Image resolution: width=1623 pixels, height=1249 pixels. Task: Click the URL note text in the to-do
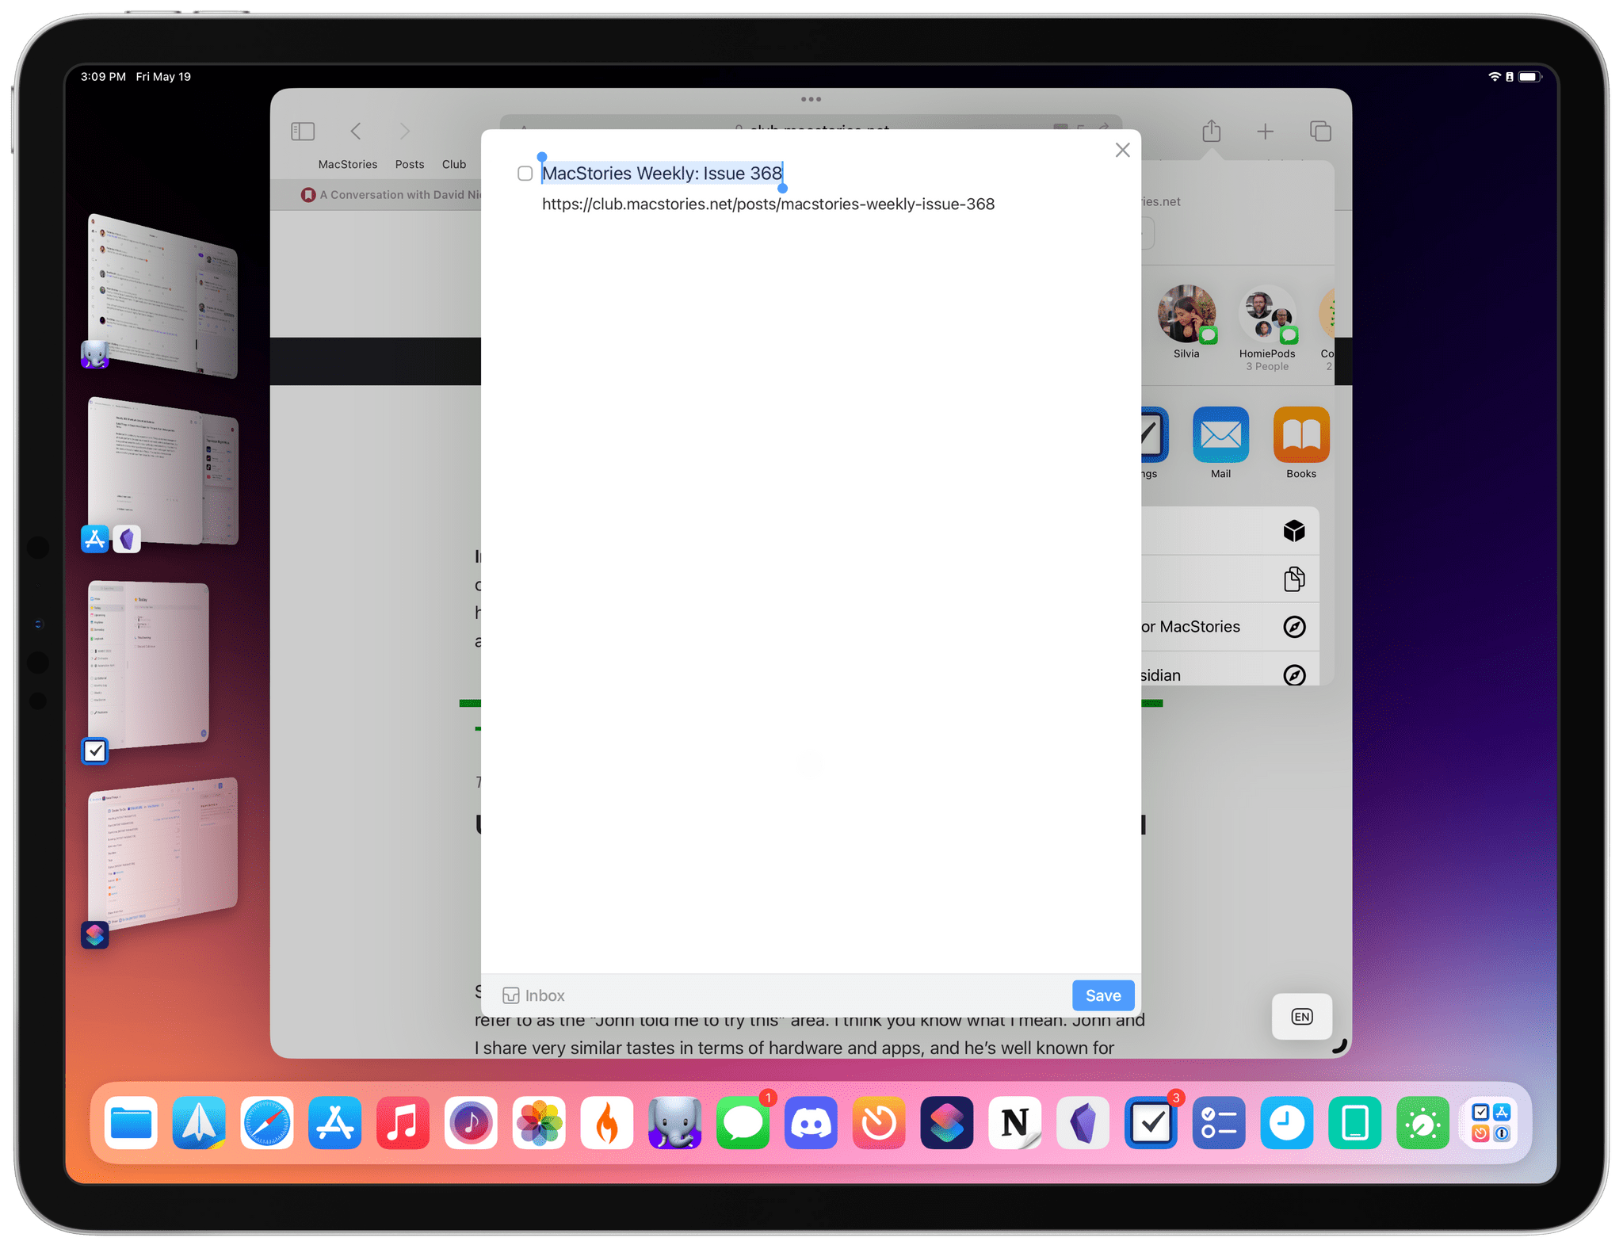pyautogui.click(x=768, y=204)
